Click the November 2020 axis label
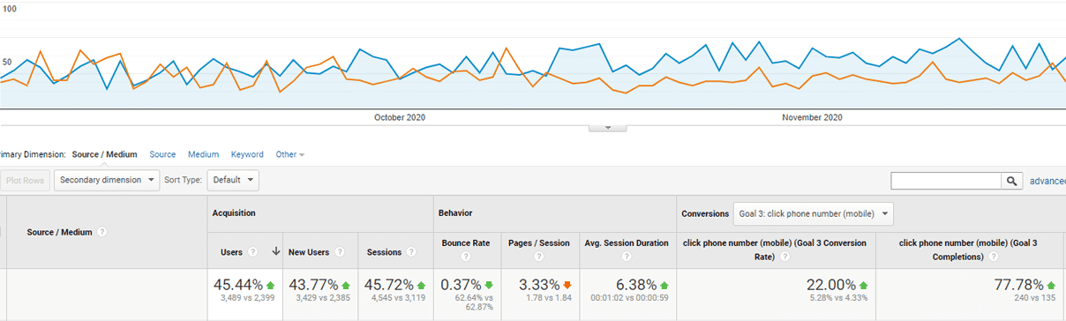 (812, 117)
